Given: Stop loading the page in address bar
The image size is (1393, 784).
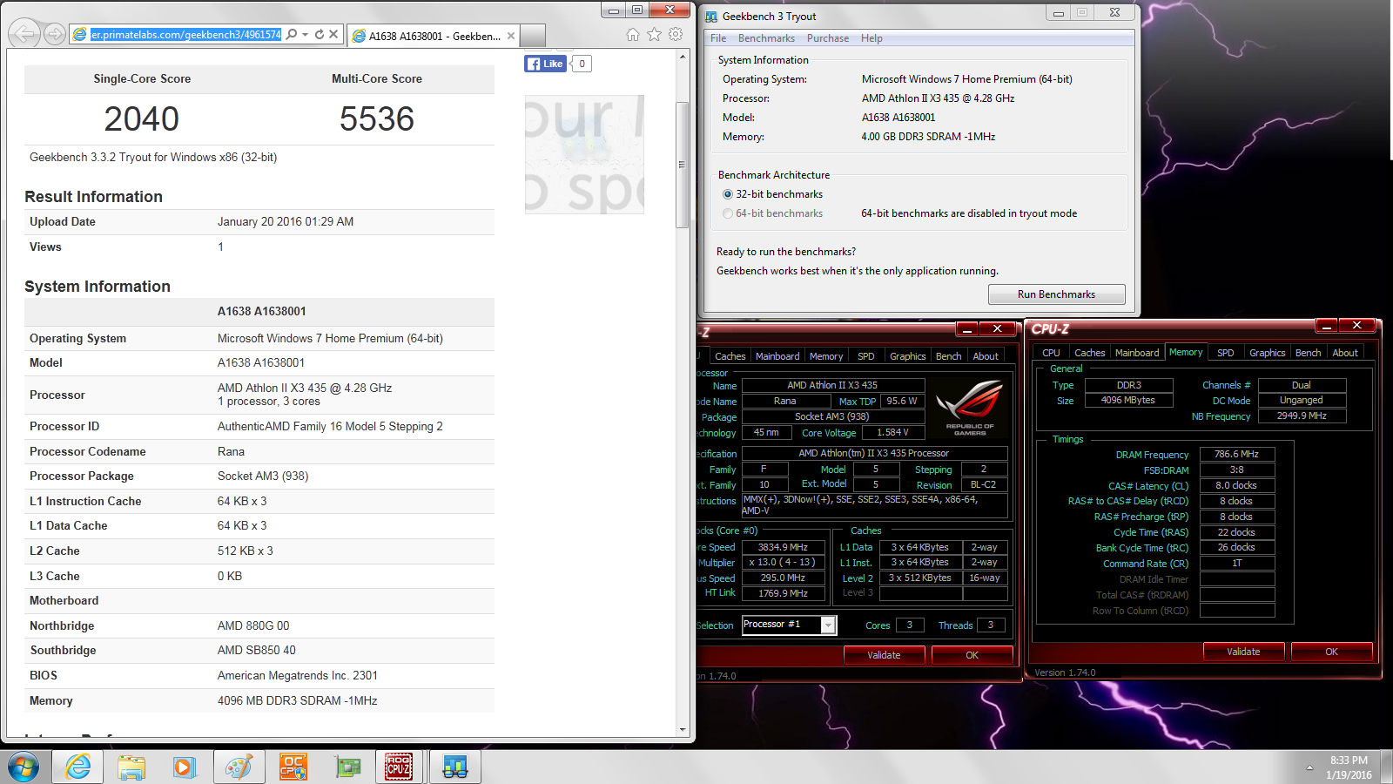Looking at the screenshot, I should click(333, 34).
